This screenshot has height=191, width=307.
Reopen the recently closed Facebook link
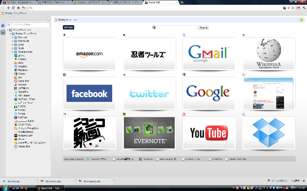coord(146,159)
